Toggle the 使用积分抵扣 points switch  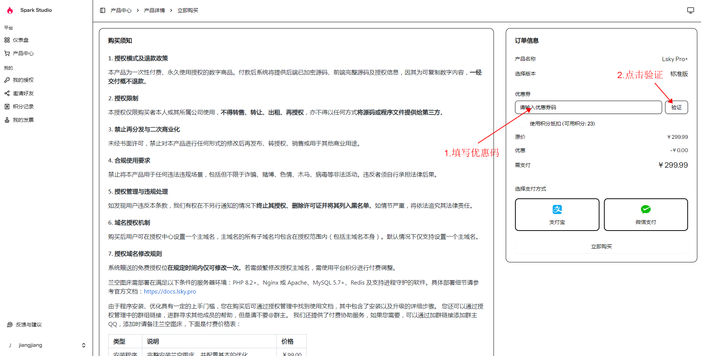click(521, 124)
